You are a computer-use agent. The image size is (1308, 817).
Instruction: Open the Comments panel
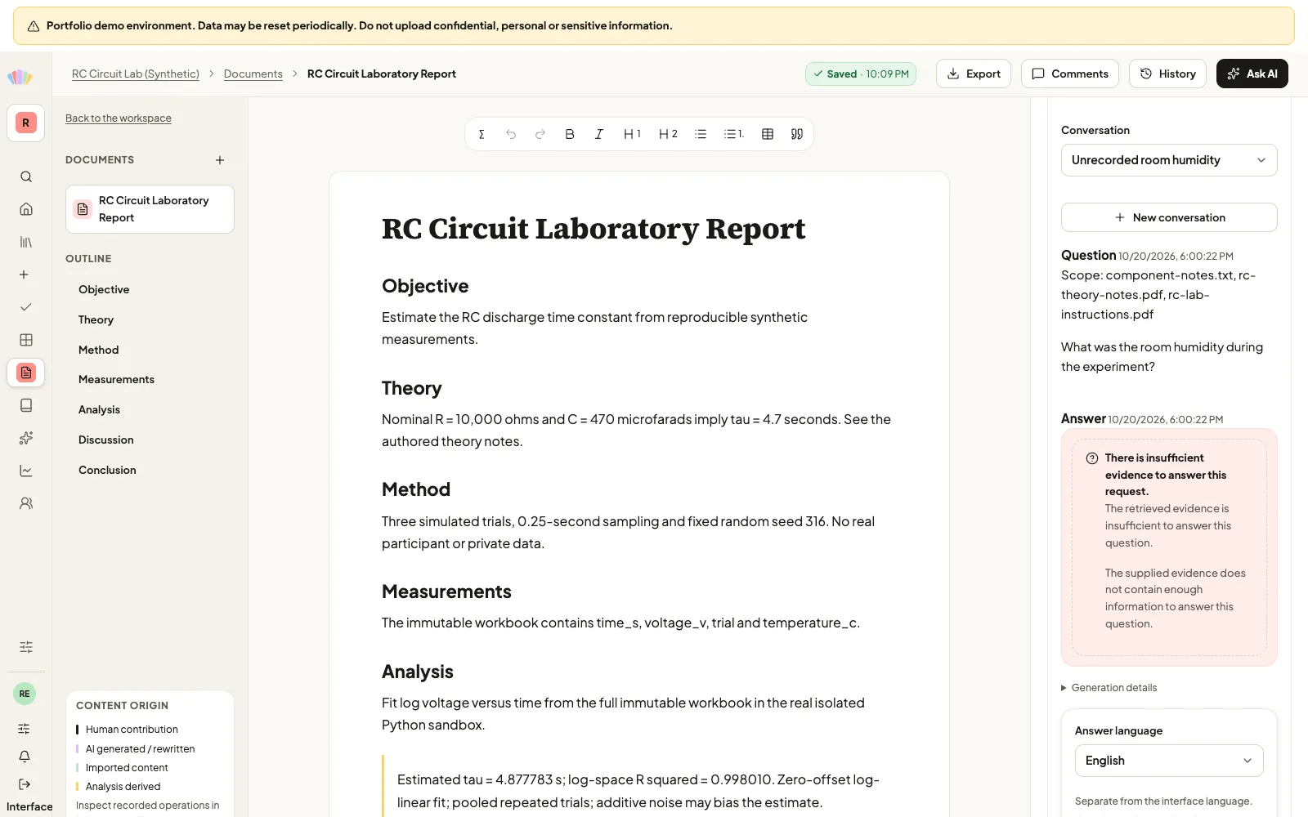1070,74
